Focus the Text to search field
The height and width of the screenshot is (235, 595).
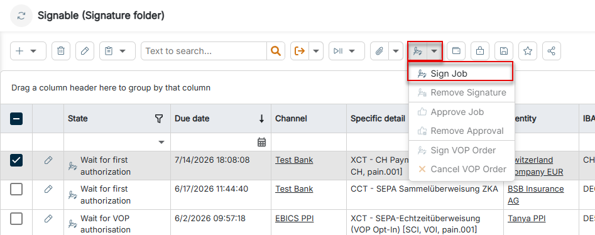(204, 51)
